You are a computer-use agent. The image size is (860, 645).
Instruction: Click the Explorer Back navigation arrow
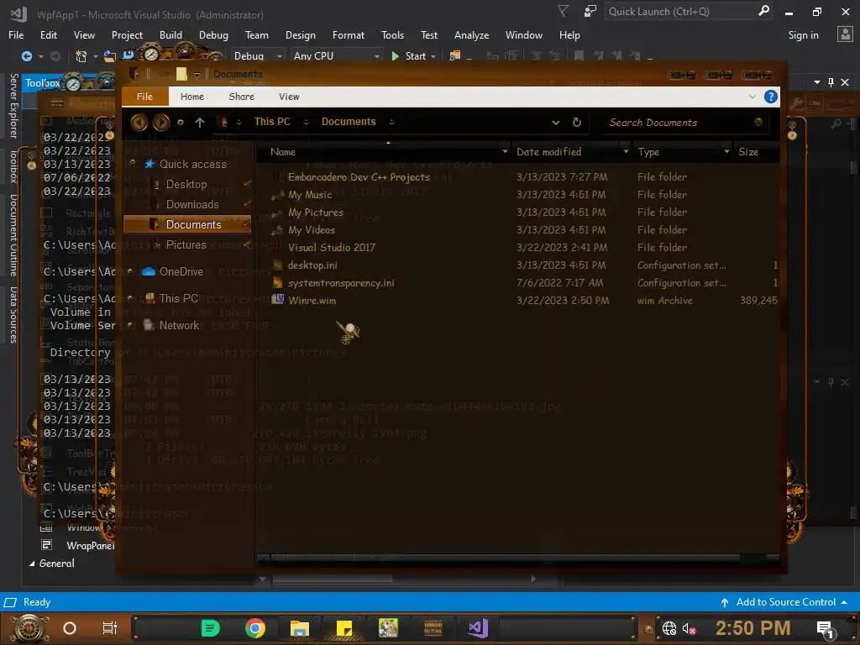tap(139, 122)
